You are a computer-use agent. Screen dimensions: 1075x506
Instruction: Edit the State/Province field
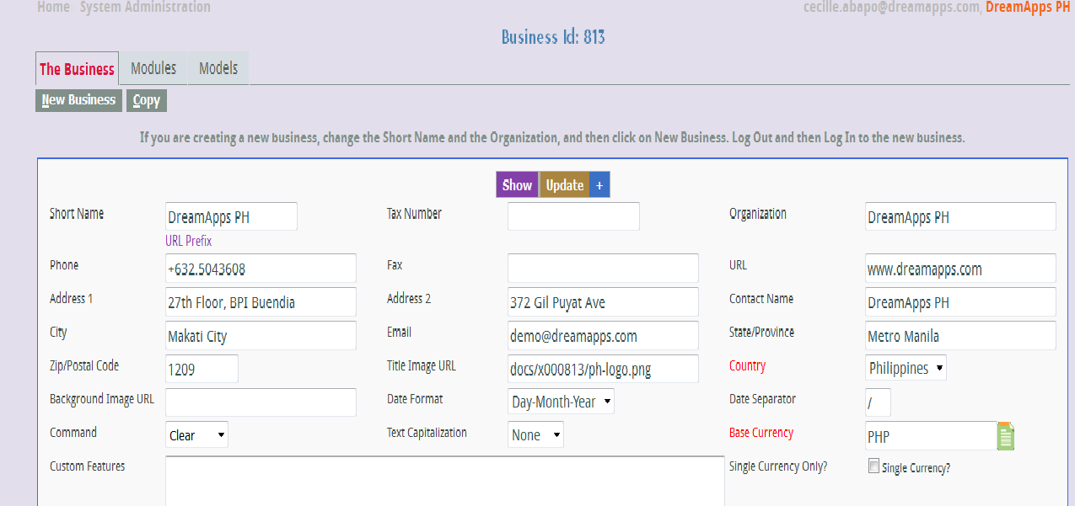click(961, 336)
